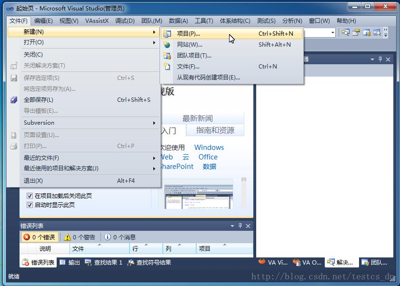Click the 全部保存 save all icon

click(14, 100)
